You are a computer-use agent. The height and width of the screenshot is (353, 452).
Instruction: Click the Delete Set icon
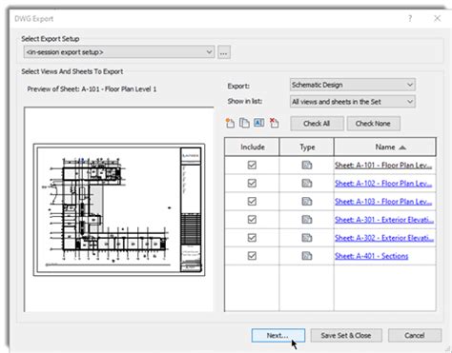pos(274,123)
